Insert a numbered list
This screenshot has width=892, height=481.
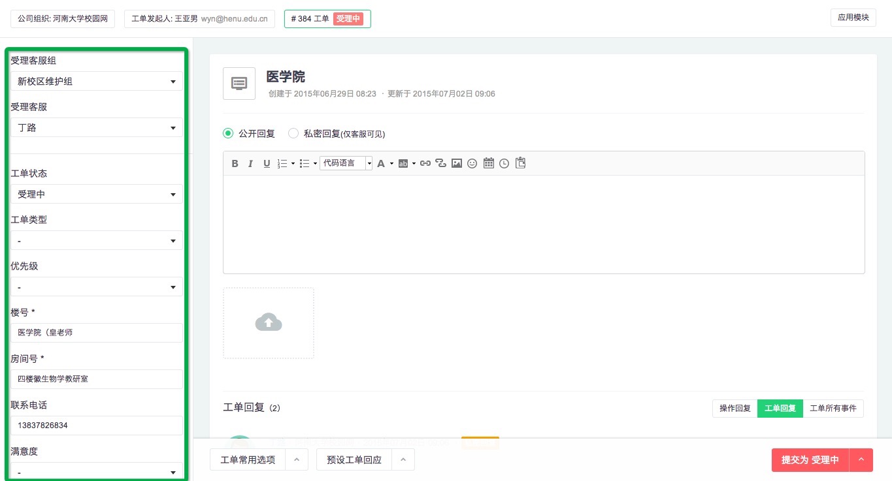coord(283,164)
